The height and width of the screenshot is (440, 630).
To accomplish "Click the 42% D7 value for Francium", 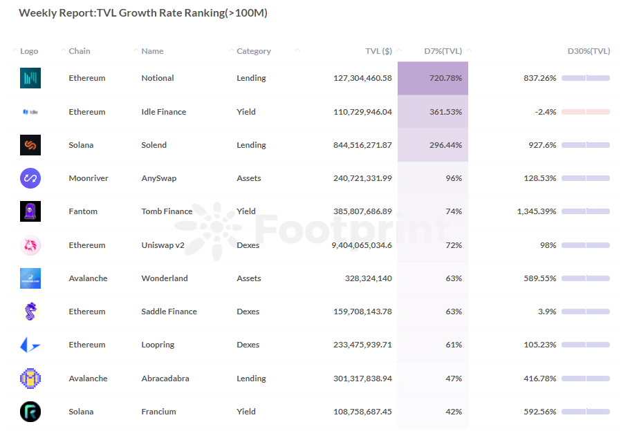I will [x=454, y=412].
